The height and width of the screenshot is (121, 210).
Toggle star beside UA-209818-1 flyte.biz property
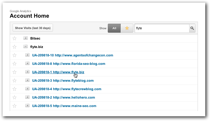[x=14, y=72]
